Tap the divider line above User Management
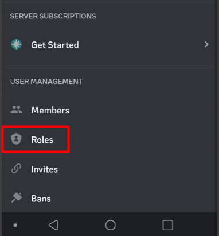 tap(109, 67)
